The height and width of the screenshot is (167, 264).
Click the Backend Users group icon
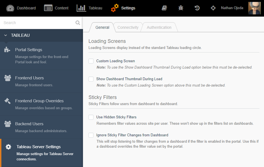coord(7,124)
